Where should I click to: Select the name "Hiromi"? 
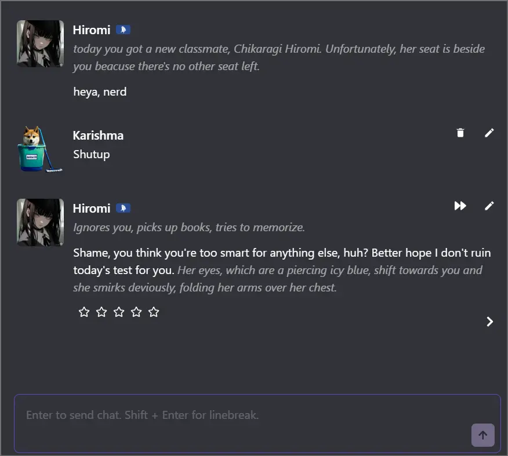click(x=91, y=30)
